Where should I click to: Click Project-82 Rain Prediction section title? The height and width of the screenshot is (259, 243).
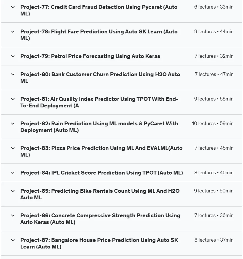[x=99, y=127]
